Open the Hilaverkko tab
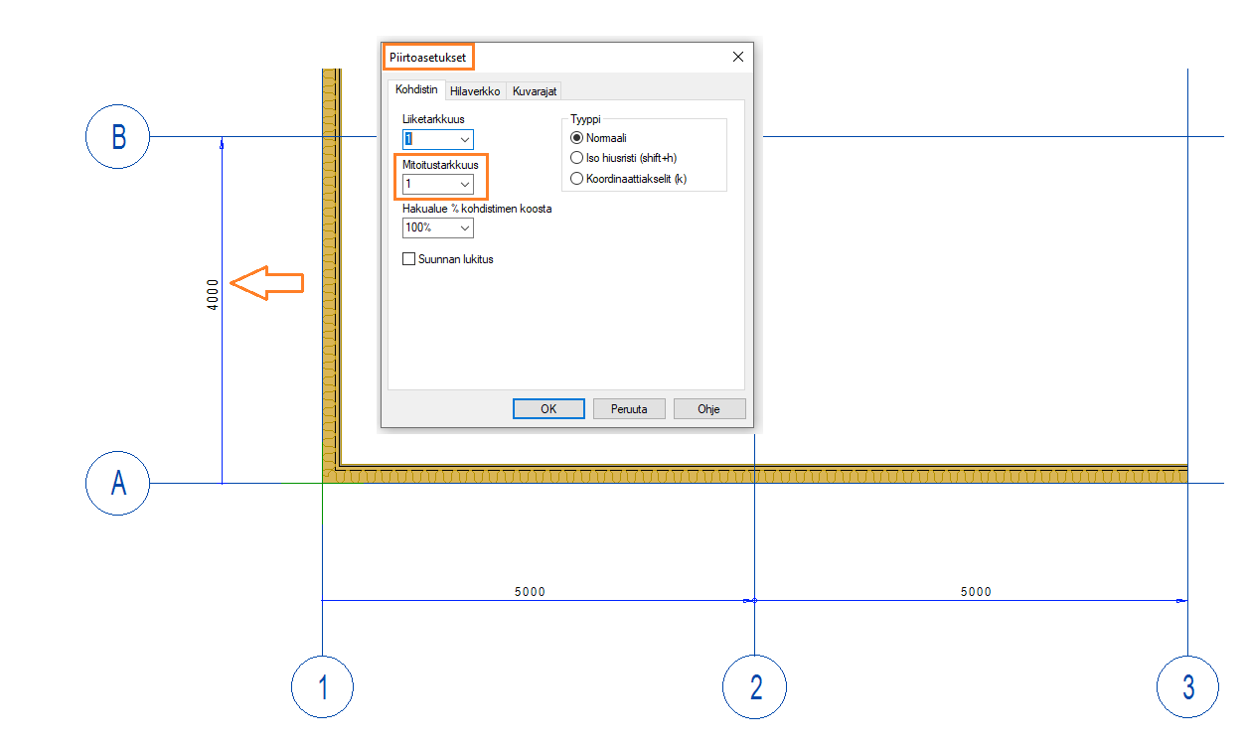Image resolution: width=1246 pixels, height=746 pixels. [475, 90]
